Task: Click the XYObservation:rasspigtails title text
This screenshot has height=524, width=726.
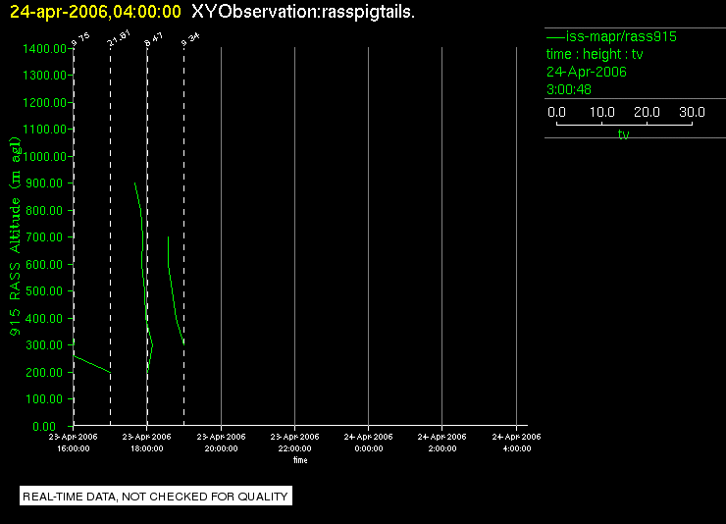Action: [x=303, y=12]
